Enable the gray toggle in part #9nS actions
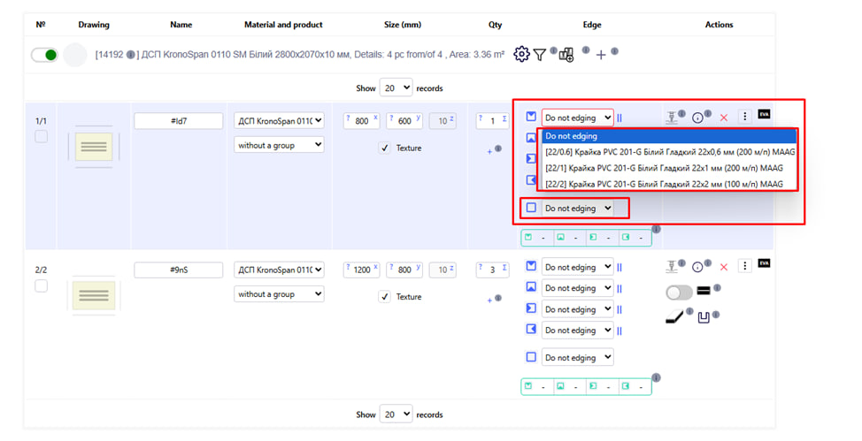This screenshot has height=441, width=862. pos(679,292)
